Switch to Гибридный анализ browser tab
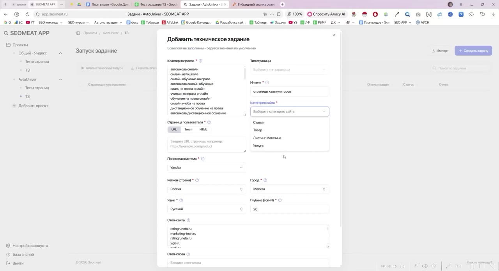 pos(253,4)
